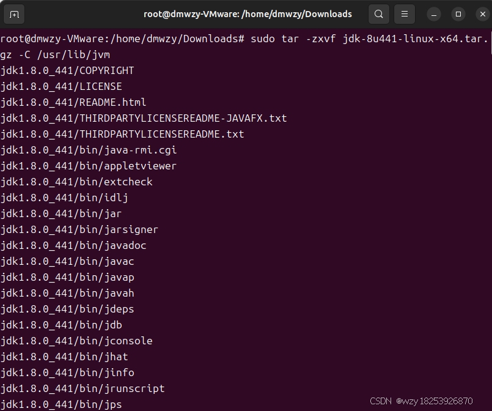Click the CSDN watermark text
The width and height of the screenshot is (492, 411).
coord(422,401)
